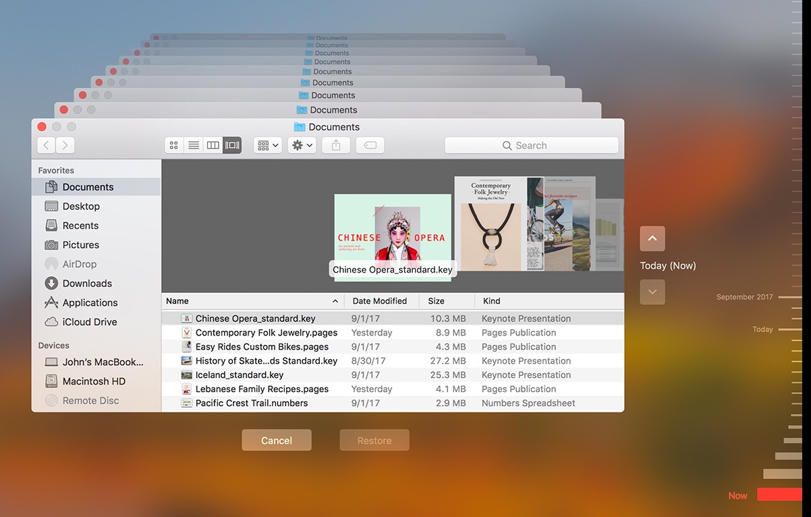Viewport: 811px width, 517px height.
Task: Select the cyclist cover preview
Action: pyautogui.click(x=536, y=223)
